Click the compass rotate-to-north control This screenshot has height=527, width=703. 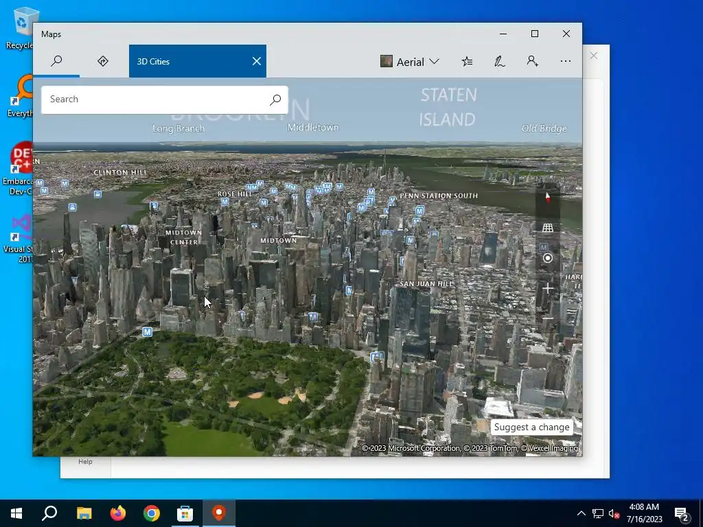click(547, 197)
